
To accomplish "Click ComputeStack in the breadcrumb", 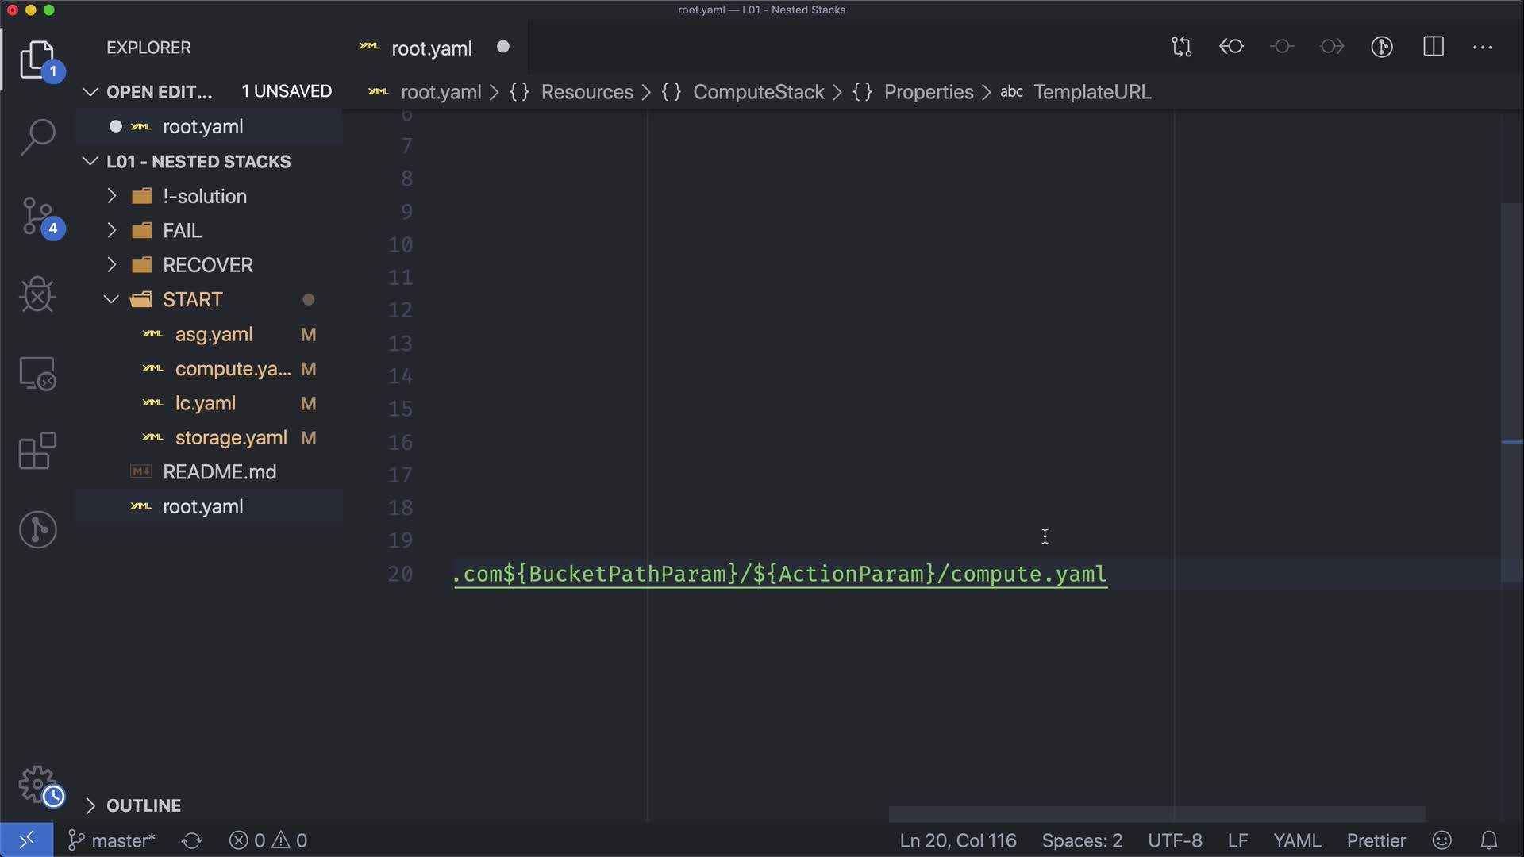I will (x=758, y=92).
